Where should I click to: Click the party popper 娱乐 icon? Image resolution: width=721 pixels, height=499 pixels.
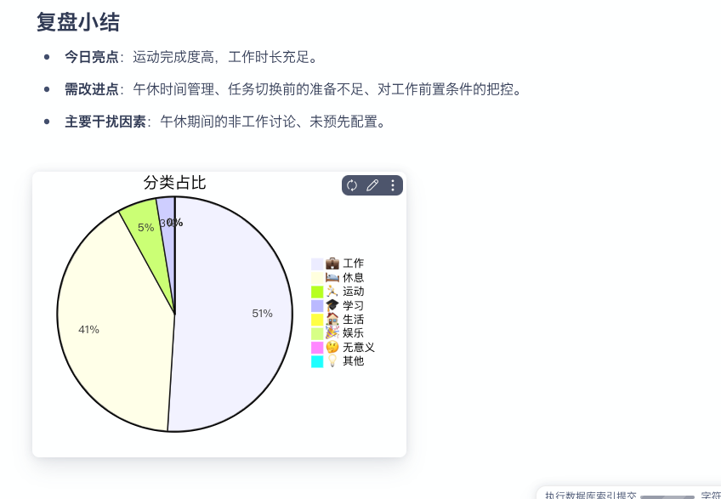[x=332, y=332]
